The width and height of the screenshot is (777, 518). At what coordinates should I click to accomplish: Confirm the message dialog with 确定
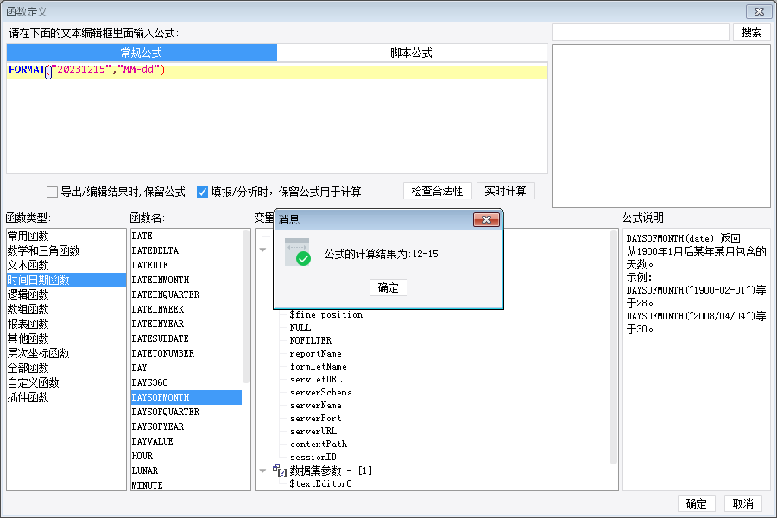point(388,288)
